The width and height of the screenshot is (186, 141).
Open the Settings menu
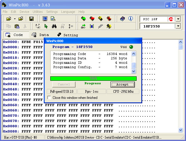click(52, 12)
